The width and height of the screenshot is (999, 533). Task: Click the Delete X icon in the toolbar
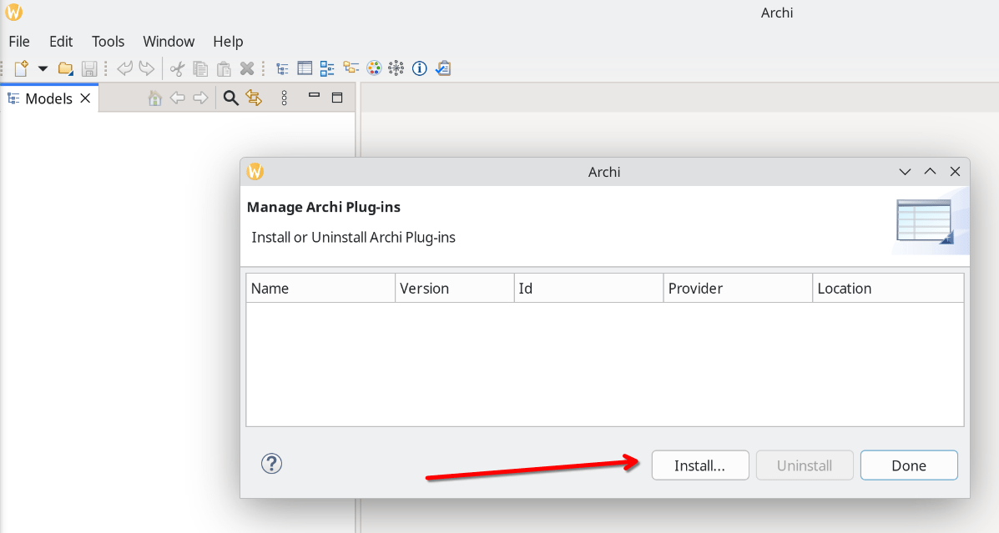(247, 68)
